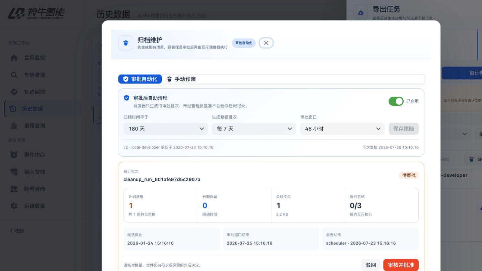Click the 审批自动化 badge in dialog header
The image size is (482, 271).
[x=244, y=43]
